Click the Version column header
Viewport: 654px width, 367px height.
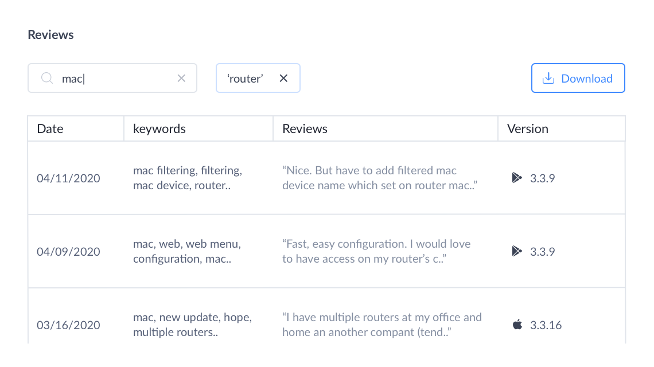527,129
